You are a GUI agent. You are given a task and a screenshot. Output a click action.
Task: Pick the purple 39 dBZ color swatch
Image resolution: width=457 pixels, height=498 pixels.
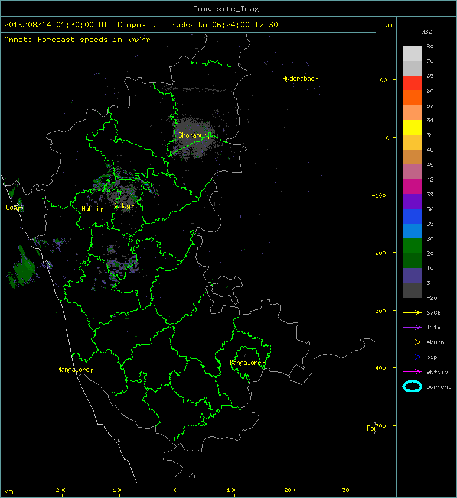(x=412, y=201)
